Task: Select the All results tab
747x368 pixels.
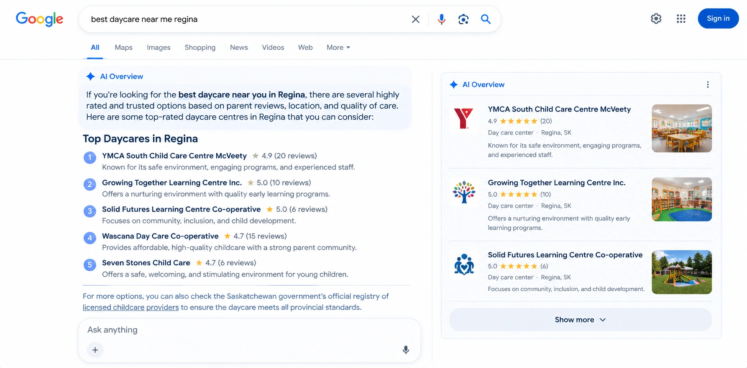Action: (95, 48)
